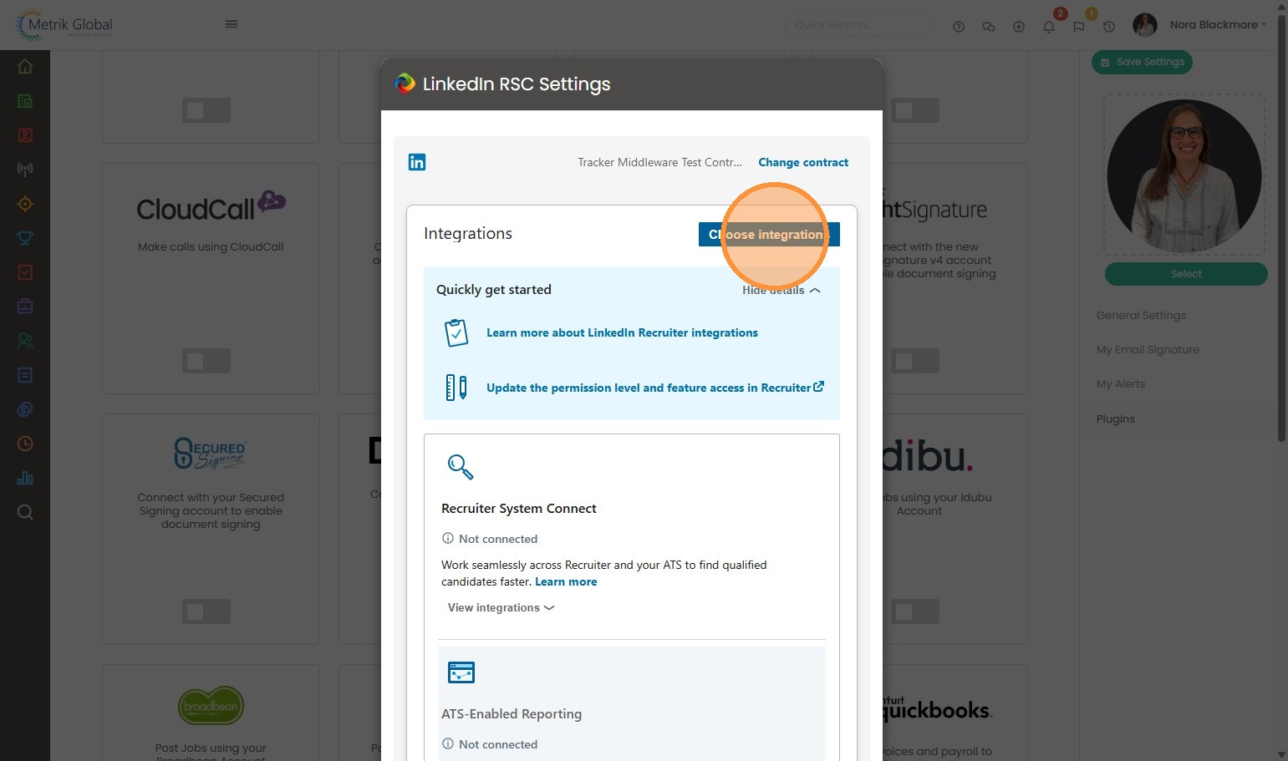
Task: Open the Plugins settings menu item
Action: 1115,419
